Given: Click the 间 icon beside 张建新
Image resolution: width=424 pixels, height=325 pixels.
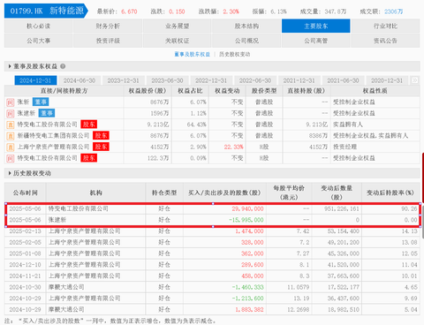Looking at the screenshot, I should 11,114.
